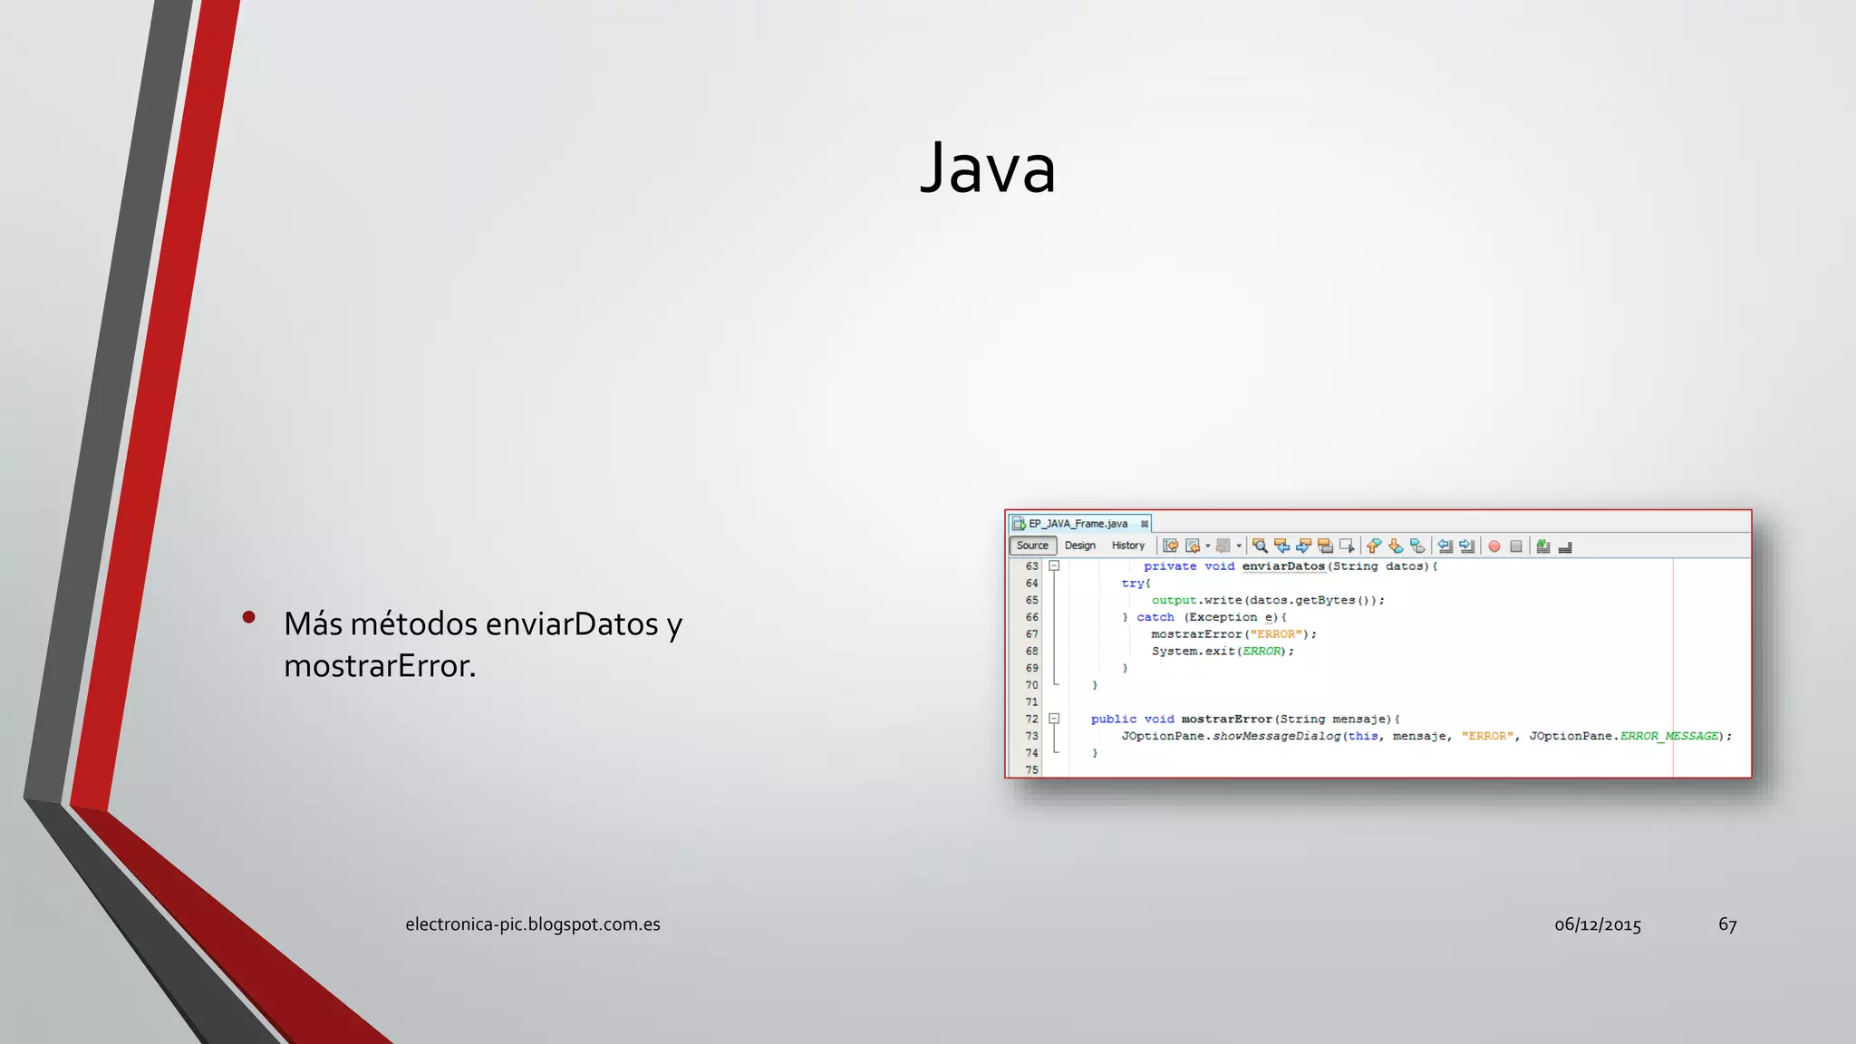The width and height of the screenshot is (1856, 1044).
Task: Go to Next Bookmark icon
Action: (1396, 546)
